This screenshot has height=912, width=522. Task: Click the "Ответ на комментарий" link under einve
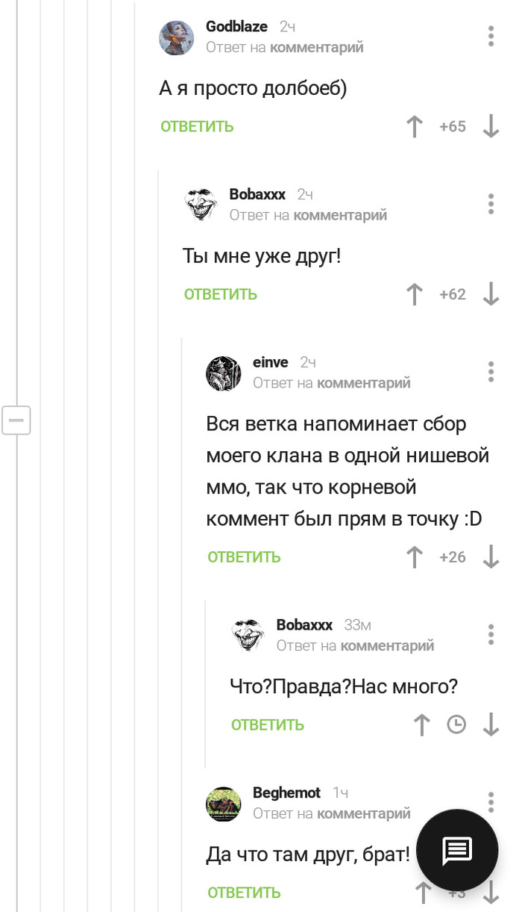coord(331,383)
